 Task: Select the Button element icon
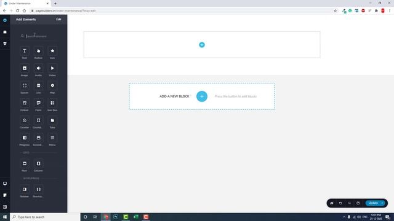(x=38, y=51)
